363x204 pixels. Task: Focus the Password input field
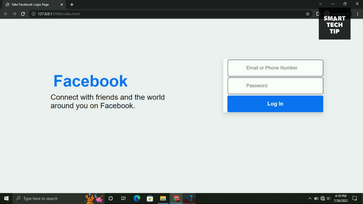click(x=275, y=86)
